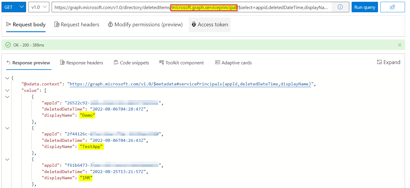The width and height of the screenshot is (410, 188).
Task: Select the Response headers tab
Action: (x=82, y=63)
